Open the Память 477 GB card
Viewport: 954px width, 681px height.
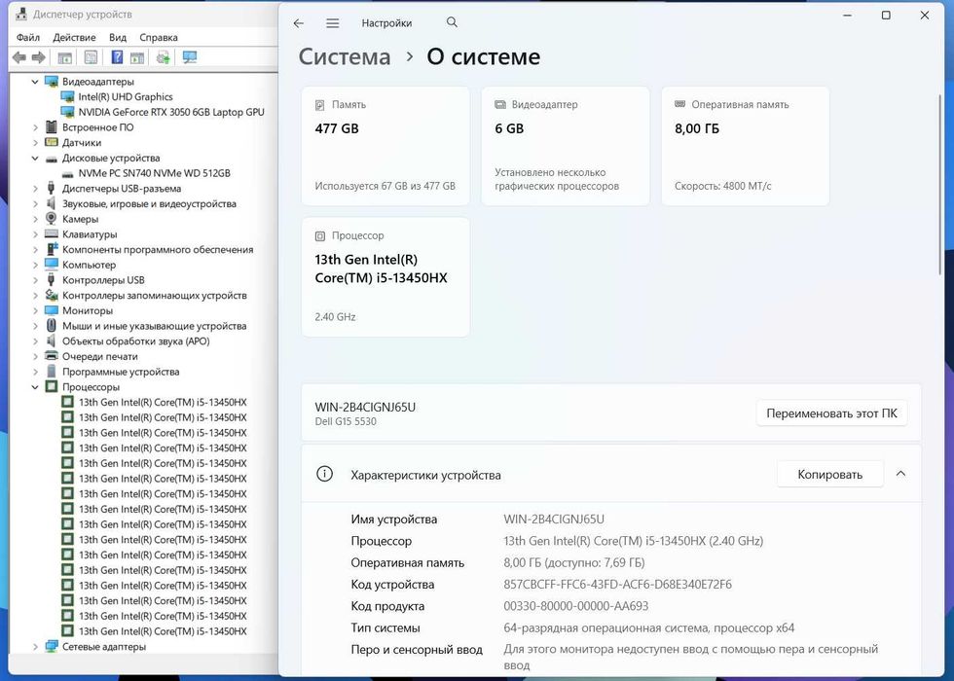(x=385, y=146)
